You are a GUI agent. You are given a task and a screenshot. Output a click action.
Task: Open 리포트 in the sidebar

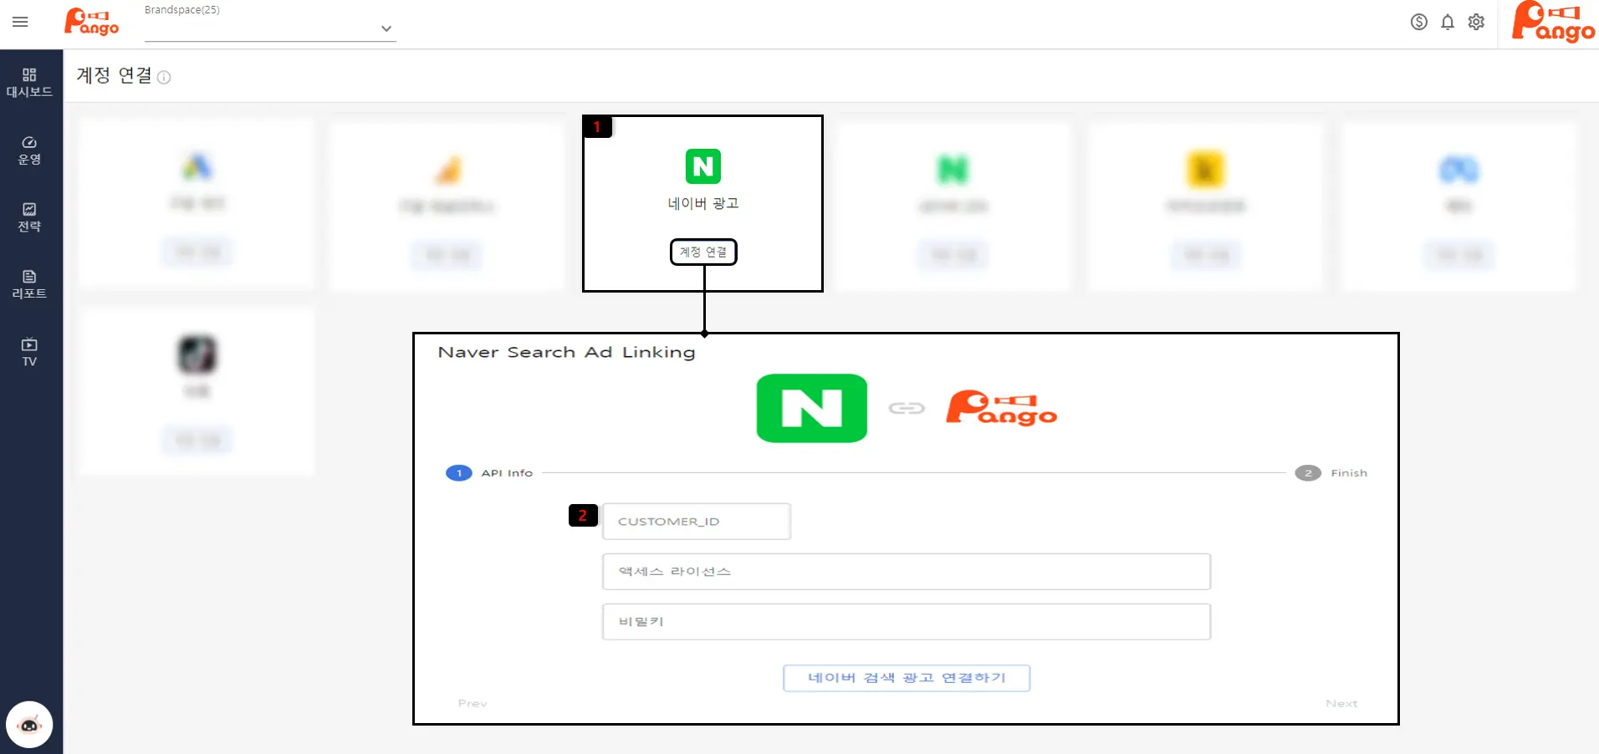[x=29, y=284]
